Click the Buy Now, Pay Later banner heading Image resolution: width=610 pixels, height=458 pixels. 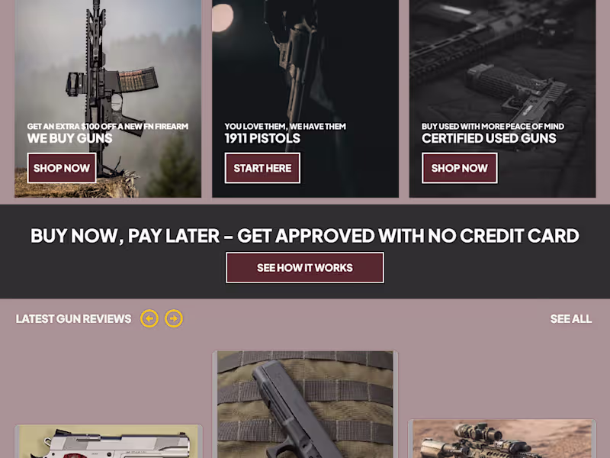click(305, 236)
